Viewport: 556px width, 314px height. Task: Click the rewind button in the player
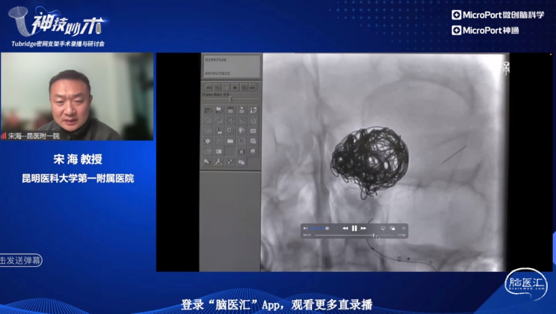coord(345,228)
